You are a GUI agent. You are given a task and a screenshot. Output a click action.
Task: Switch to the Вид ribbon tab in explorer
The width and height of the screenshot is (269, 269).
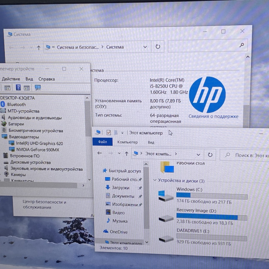point(151,143)
